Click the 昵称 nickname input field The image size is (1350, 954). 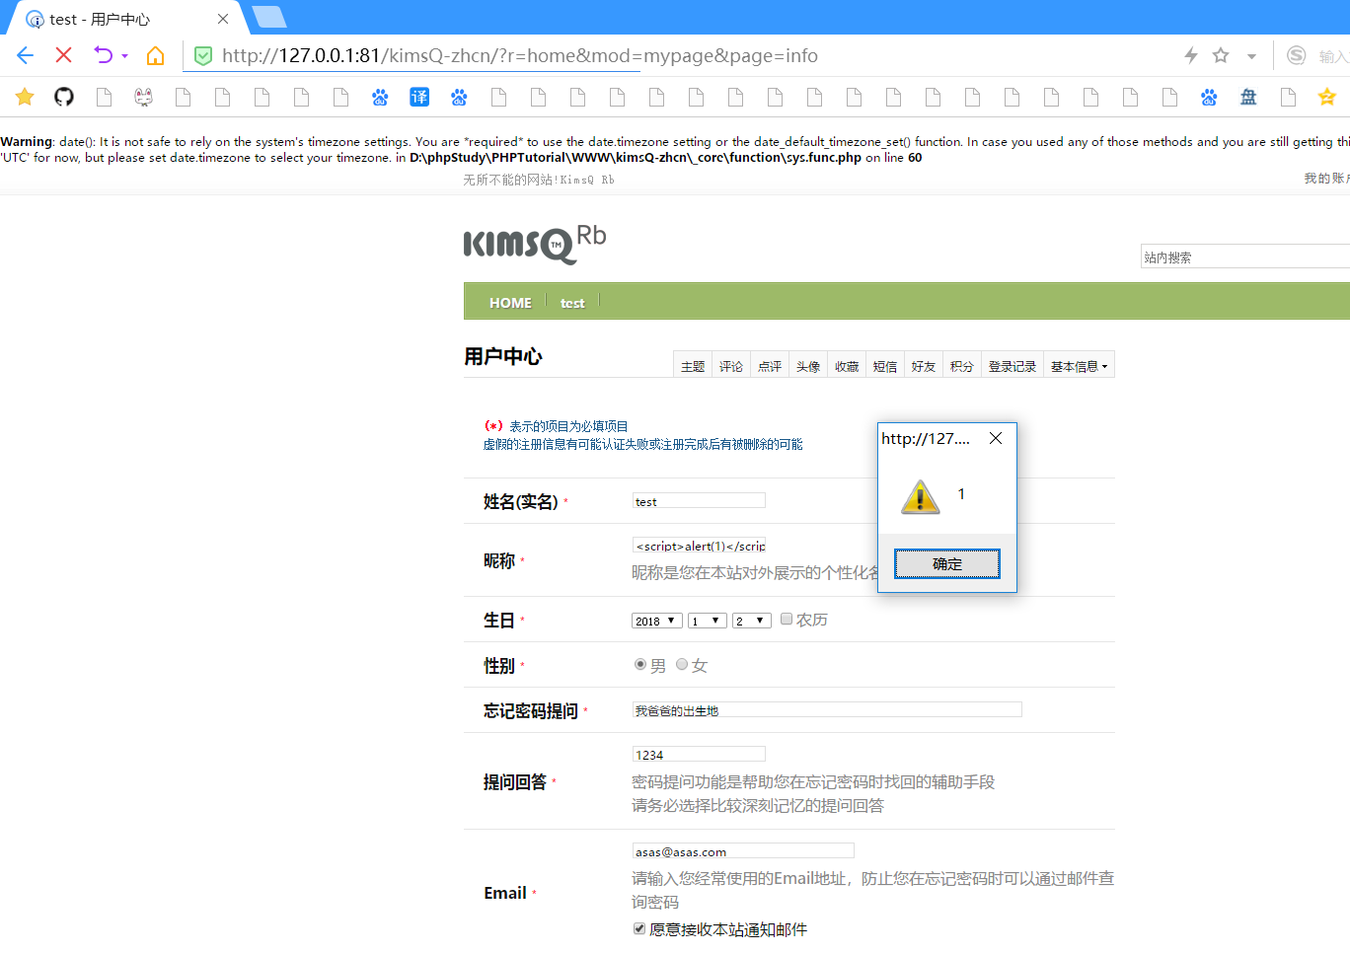pyautogui.click(x=699, y=545)
